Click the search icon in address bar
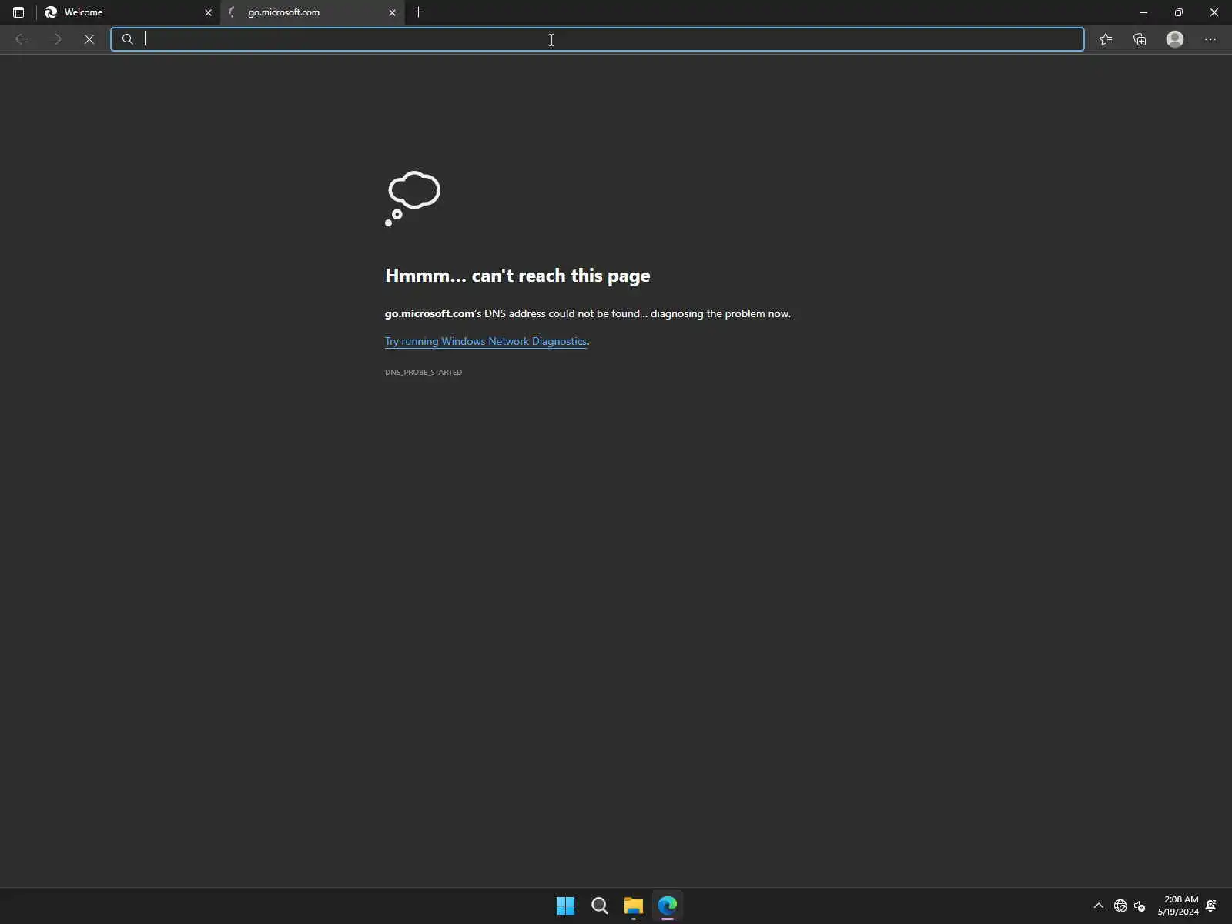Screen dimensions: 1232x924 (x=128, y=39)
